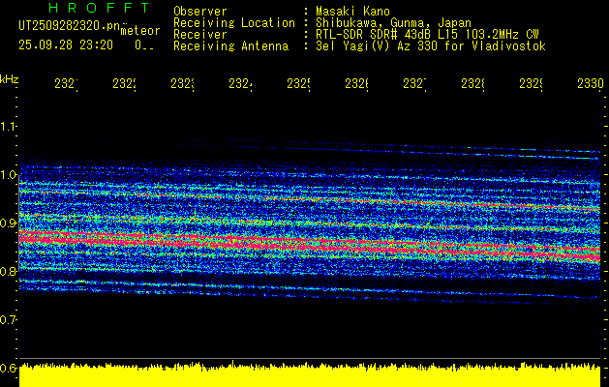Click "Shibukawa, Gunma, Japan" location text
609x387 pixels.
click(x=393, y=23)
